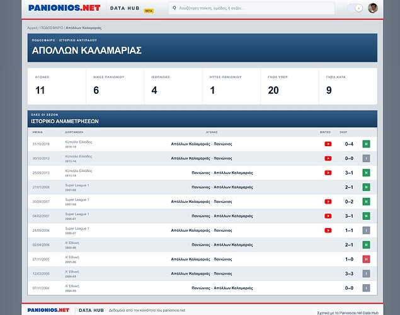Image resolution: width=400 pixels, height=315 pixels.
Task: Click the 1–0 score of the 27/11/2005 match
Action: point(349,260)
